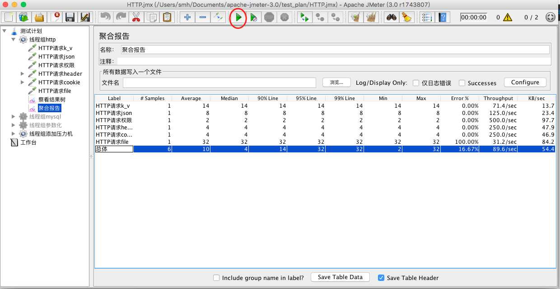560x289 pixels.
Task: Start test with no pauses icon
Action: [254, 17]
